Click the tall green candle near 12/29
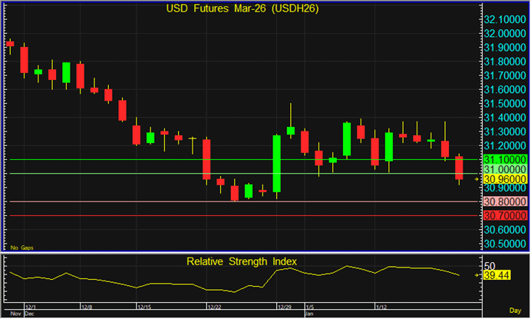Viewport: 531px width, 319px height. 276,163
